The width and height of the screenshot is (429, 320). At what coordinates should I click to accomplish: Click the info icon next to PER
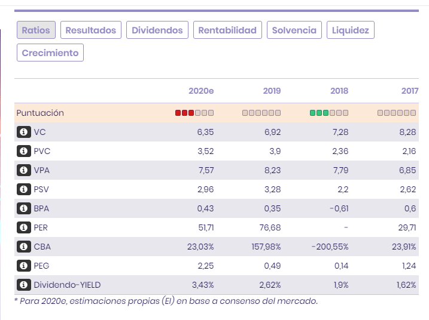[x=23, y=227]
